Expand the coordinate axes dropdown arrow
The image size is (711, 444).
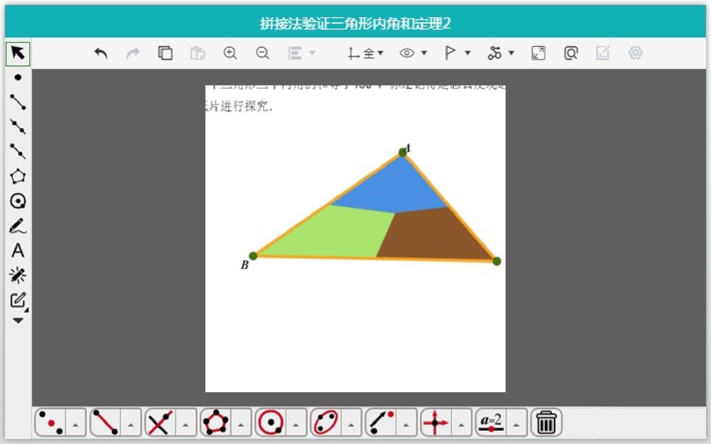[x=380, y=53]
